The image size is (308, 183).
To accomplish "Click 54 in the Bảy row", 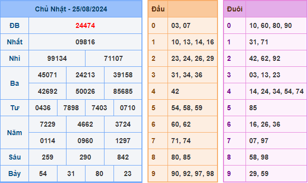I will point(43,174).
